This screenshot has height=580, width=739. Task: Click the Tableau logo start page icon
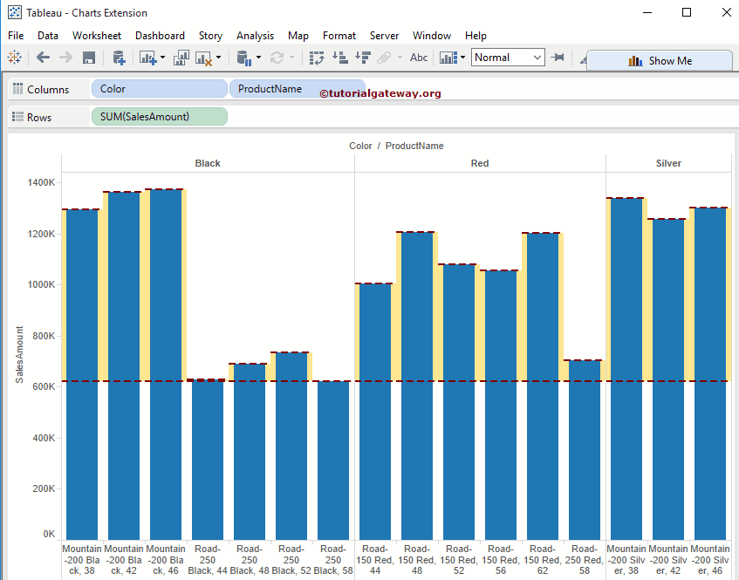[14, 58]
